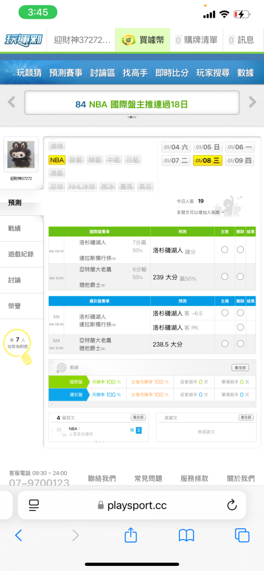
Task: Select 刪除 for 國際盤 洛杉磯湖人 讓分
Action: pos(240,250)
